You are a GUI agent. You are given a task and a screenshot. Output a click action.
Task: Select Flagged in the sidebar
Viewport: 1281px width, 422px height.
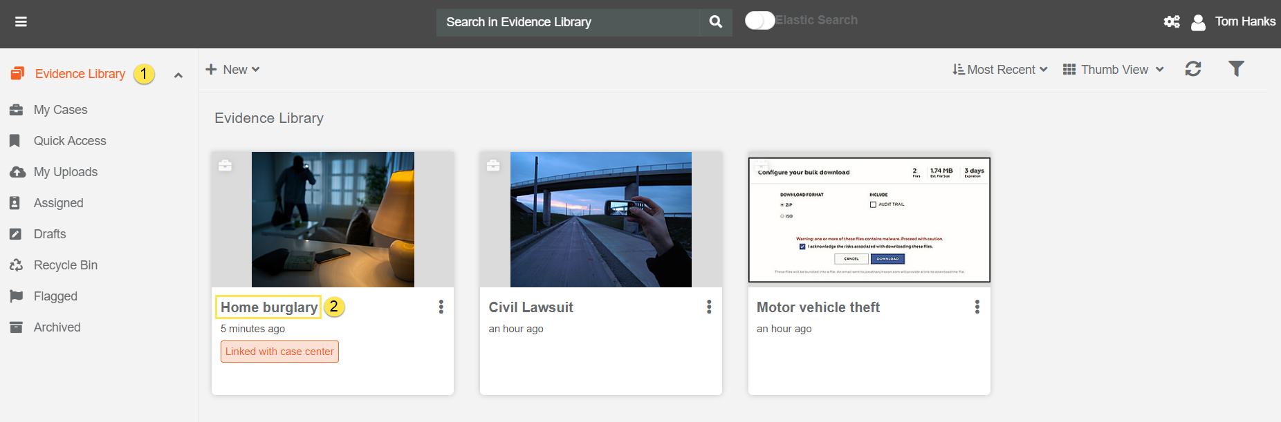[55, 296]
